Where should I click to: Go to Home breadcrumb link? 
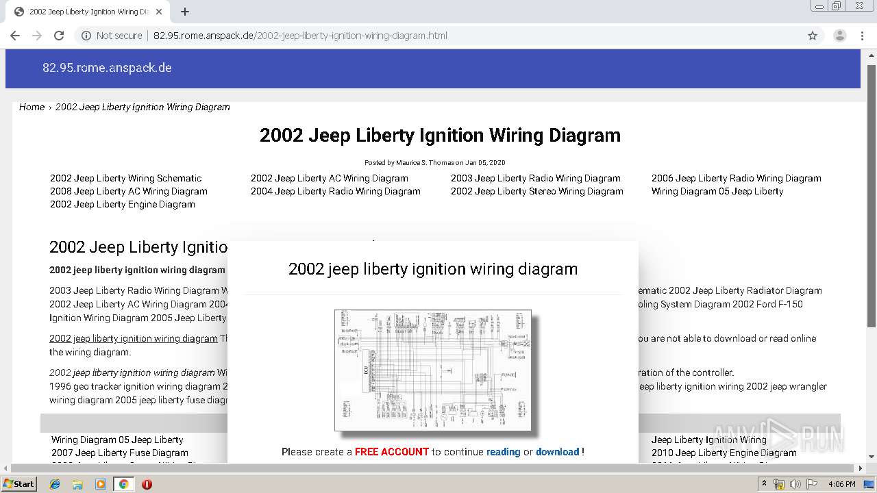(32, 107)
